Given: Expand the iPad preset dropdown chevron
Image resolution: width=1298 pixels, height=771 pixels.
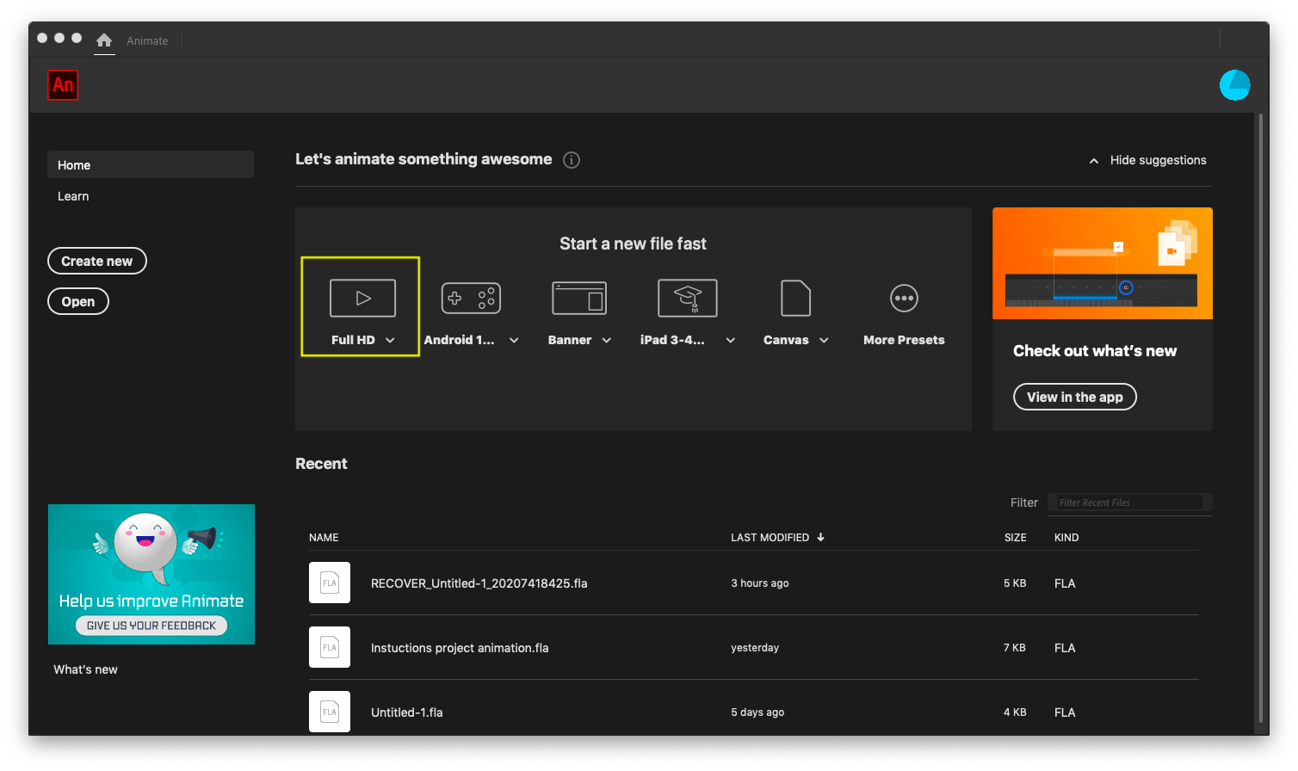Looking at the screenshot, I should [731, 341].
